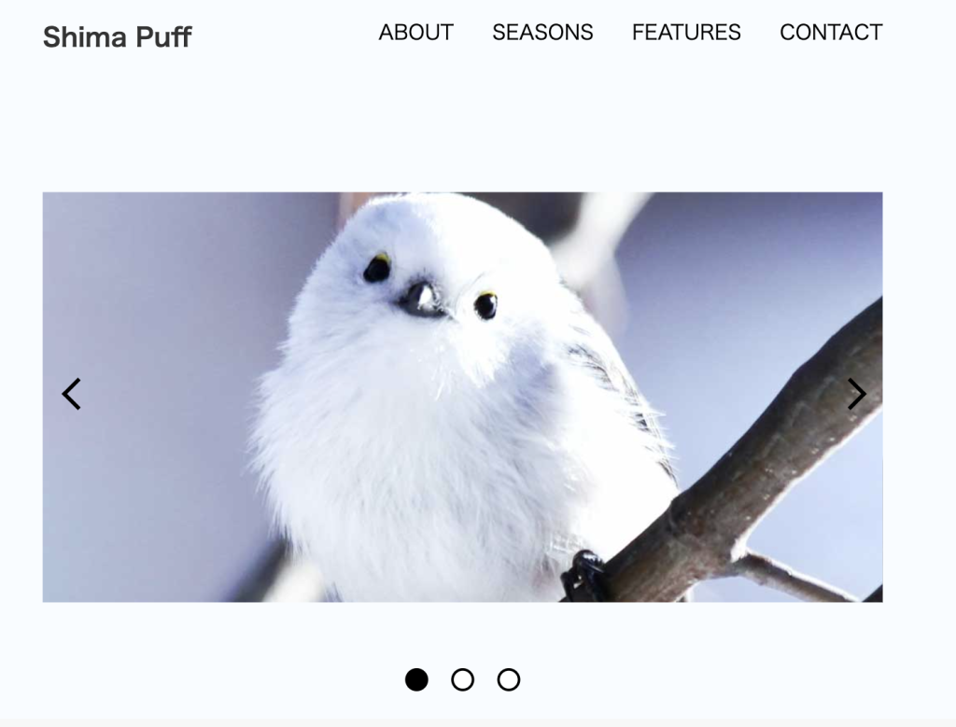
Task: Choose the last hollow pagination circle
Action: pyautogui.click(x=509, y=679)
